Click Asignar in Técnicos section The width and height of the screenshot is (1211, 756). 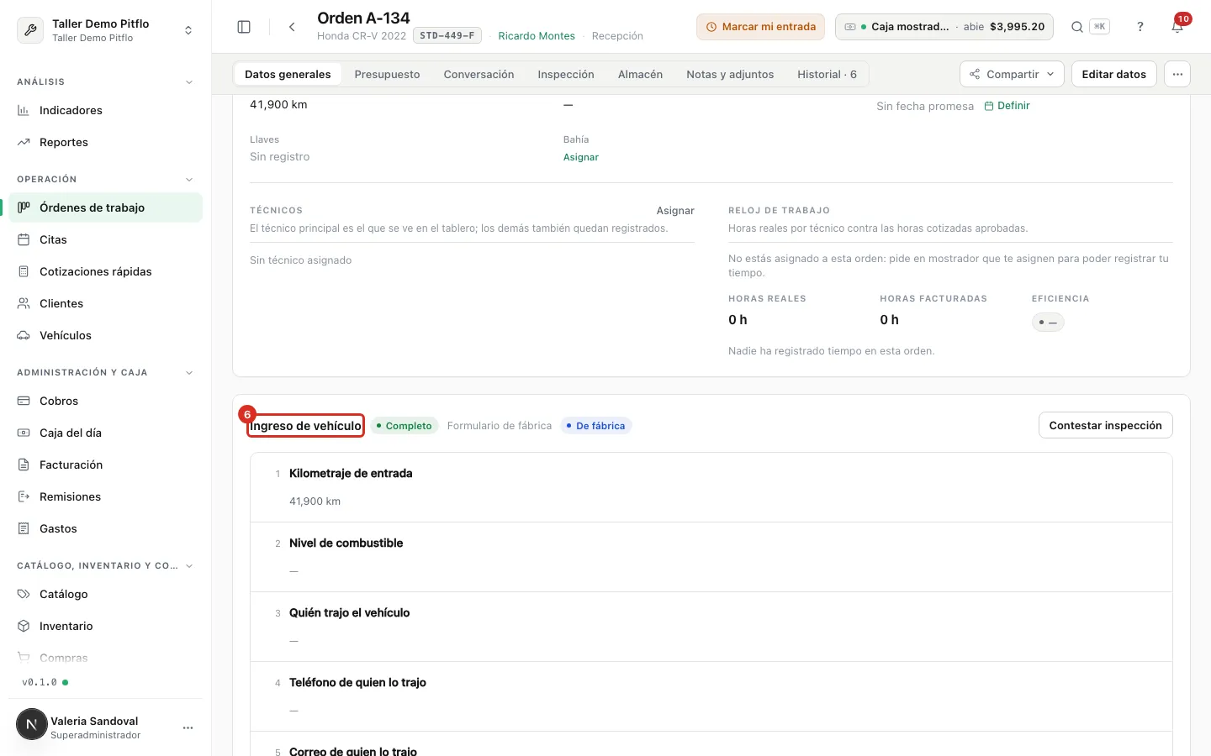(x=675, y=211)
